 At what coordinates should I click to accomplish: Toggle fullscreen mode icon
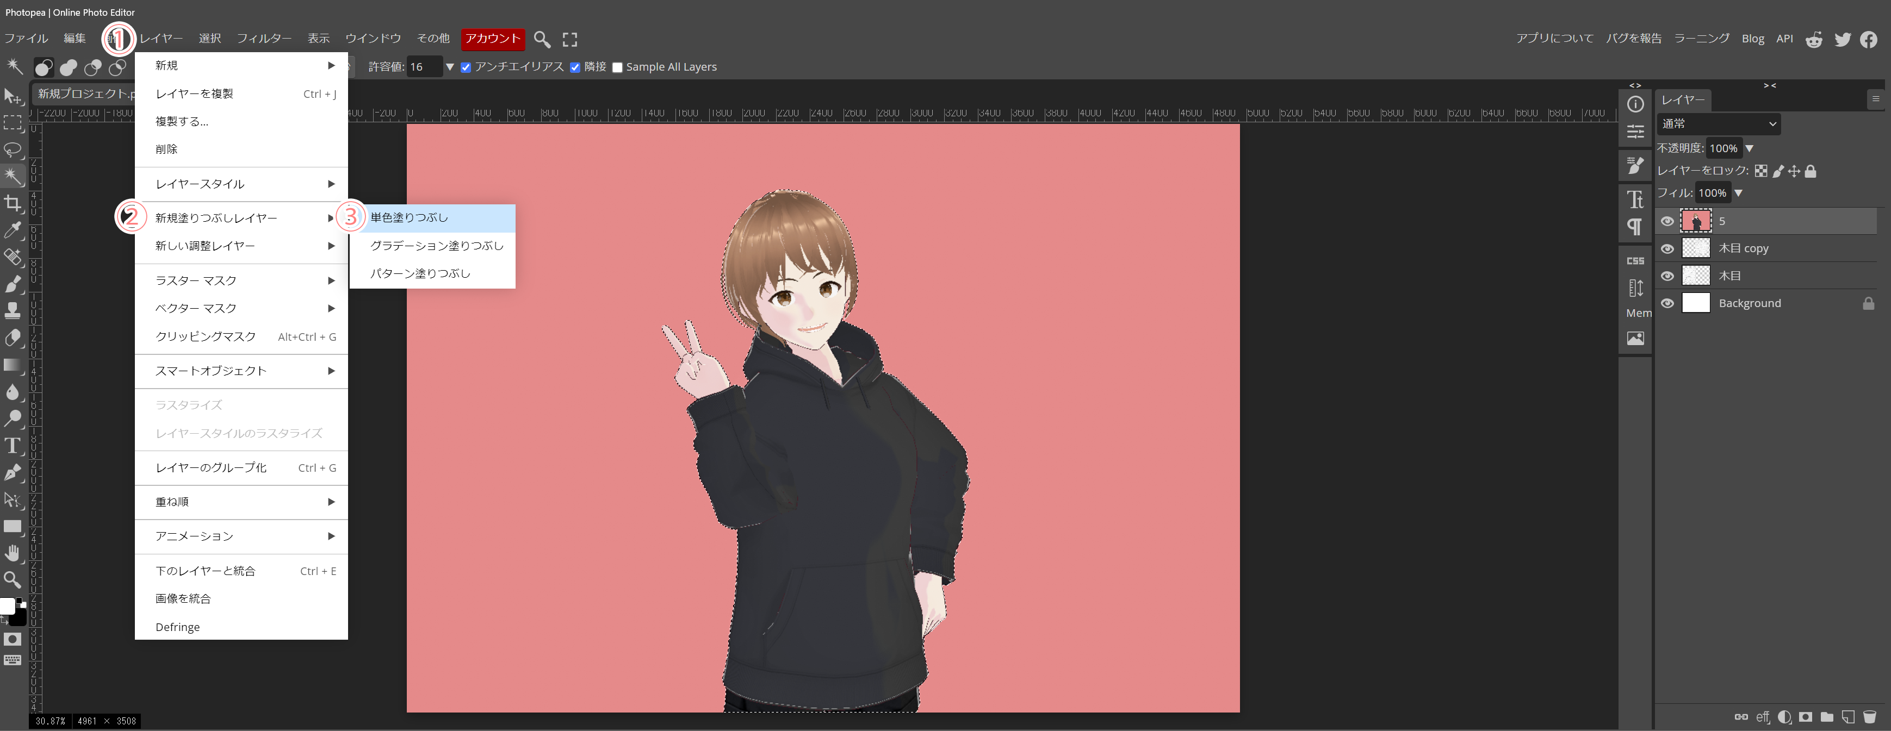point(569,39)
